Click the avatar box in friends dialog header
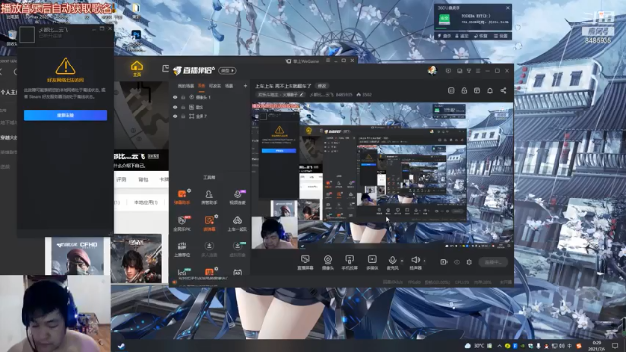626x352 pixels. click(x=26, y=35)
